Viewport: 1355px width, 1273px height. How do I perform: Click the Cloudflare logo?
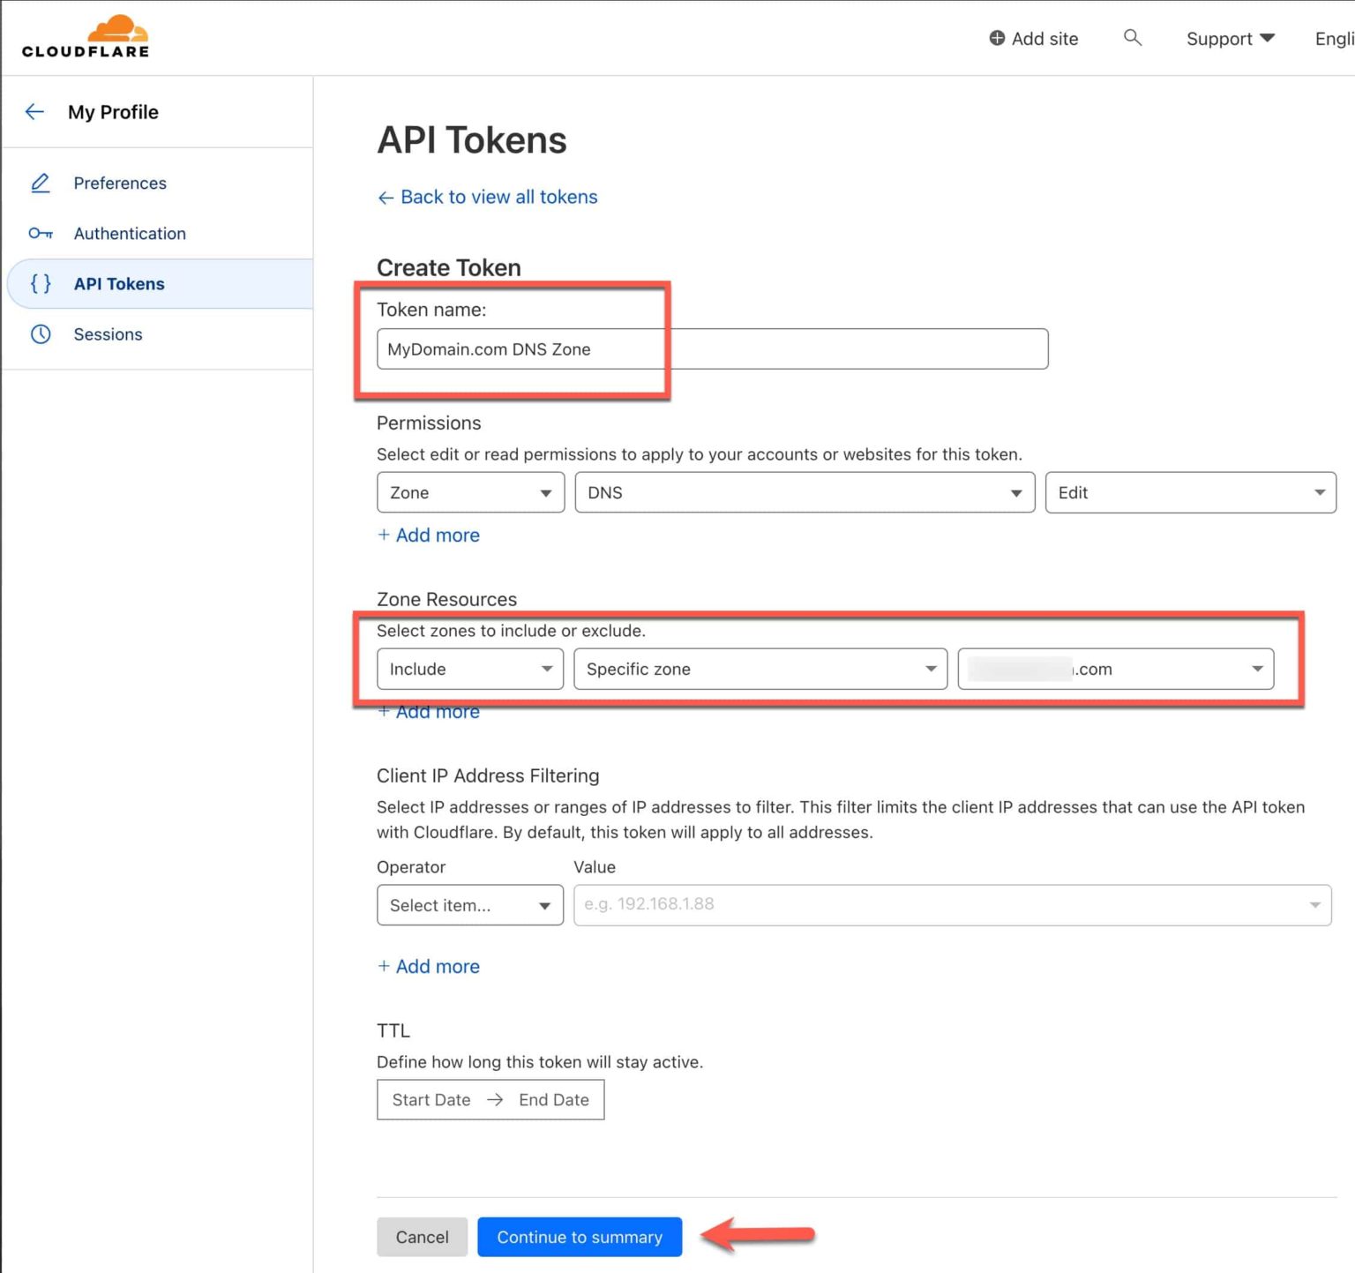[86, 35]
